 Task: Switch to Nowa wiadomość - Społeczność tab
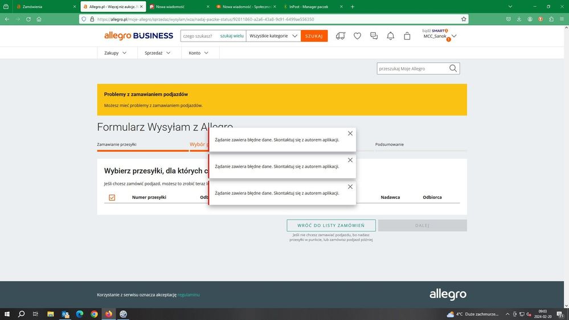[247, 6]
